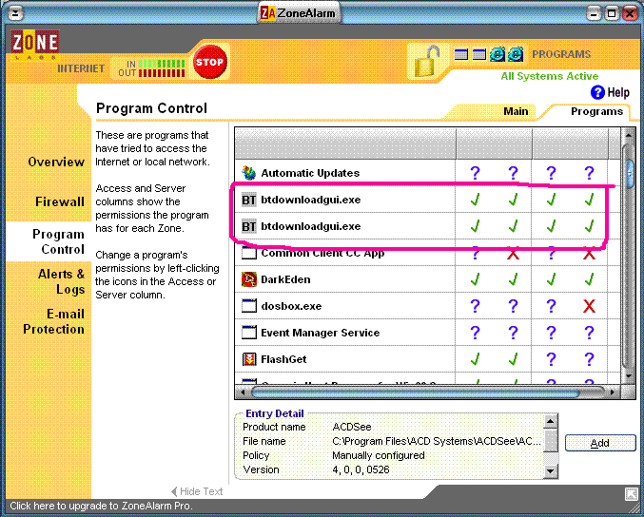This screenshot has width=644, height=517.
Task: Select Program Control in the sidebar
Action: click(58, 241)
